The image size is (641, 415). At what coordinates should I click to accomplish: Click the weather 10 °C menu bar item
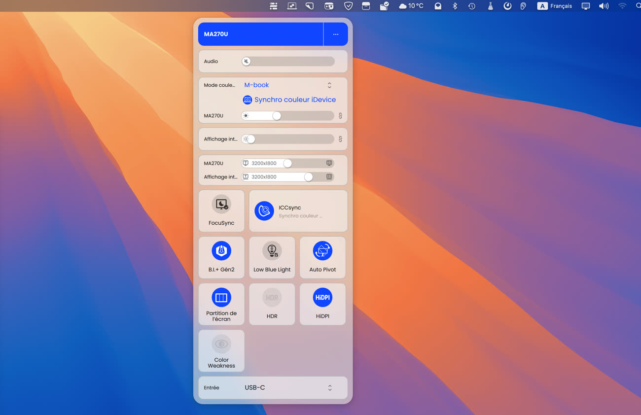411,6
